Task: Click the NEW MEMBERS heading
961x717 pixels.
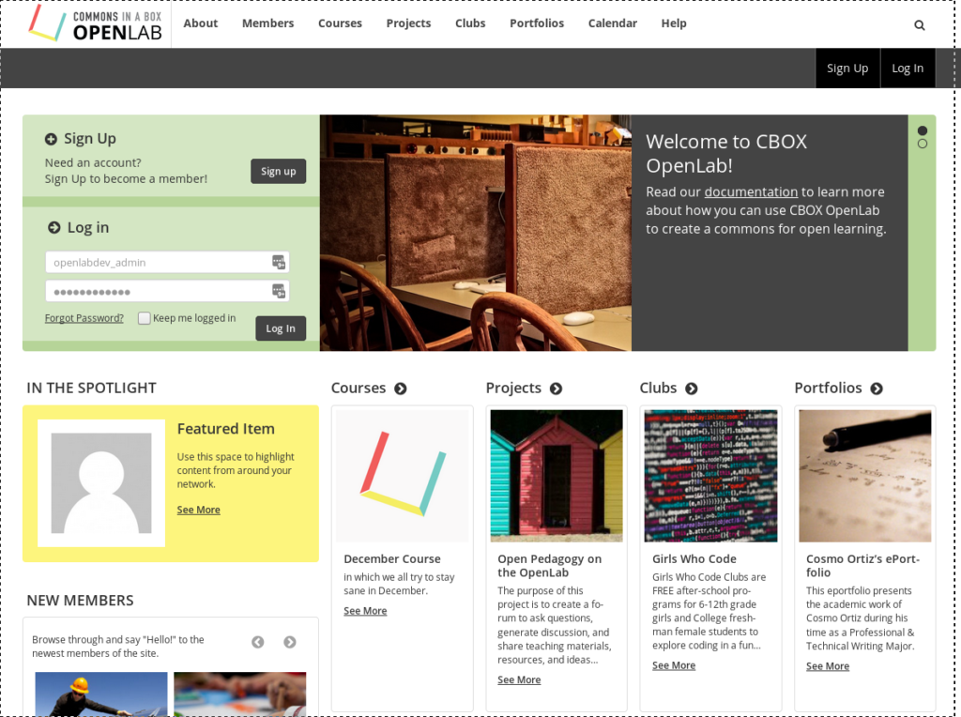Action: pos(81,601)
